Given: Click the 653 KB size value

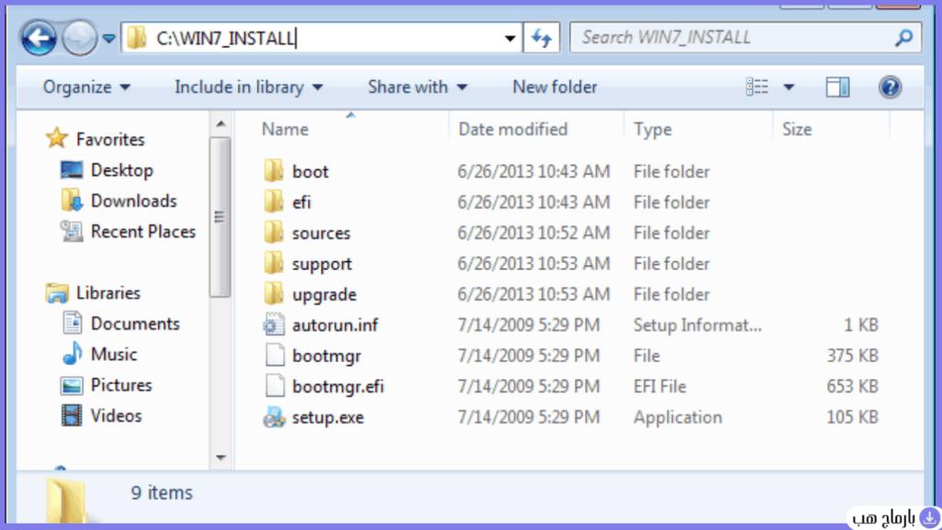Looking at the screenshot, I should tap(852, 386).
